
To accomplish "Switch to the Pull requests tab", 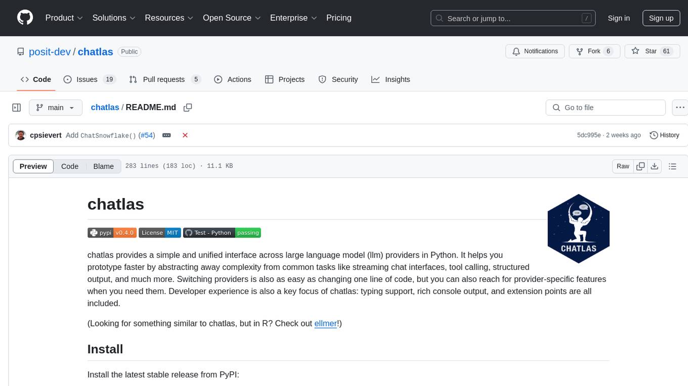I will pyautogui.click(x=164, y=79).
